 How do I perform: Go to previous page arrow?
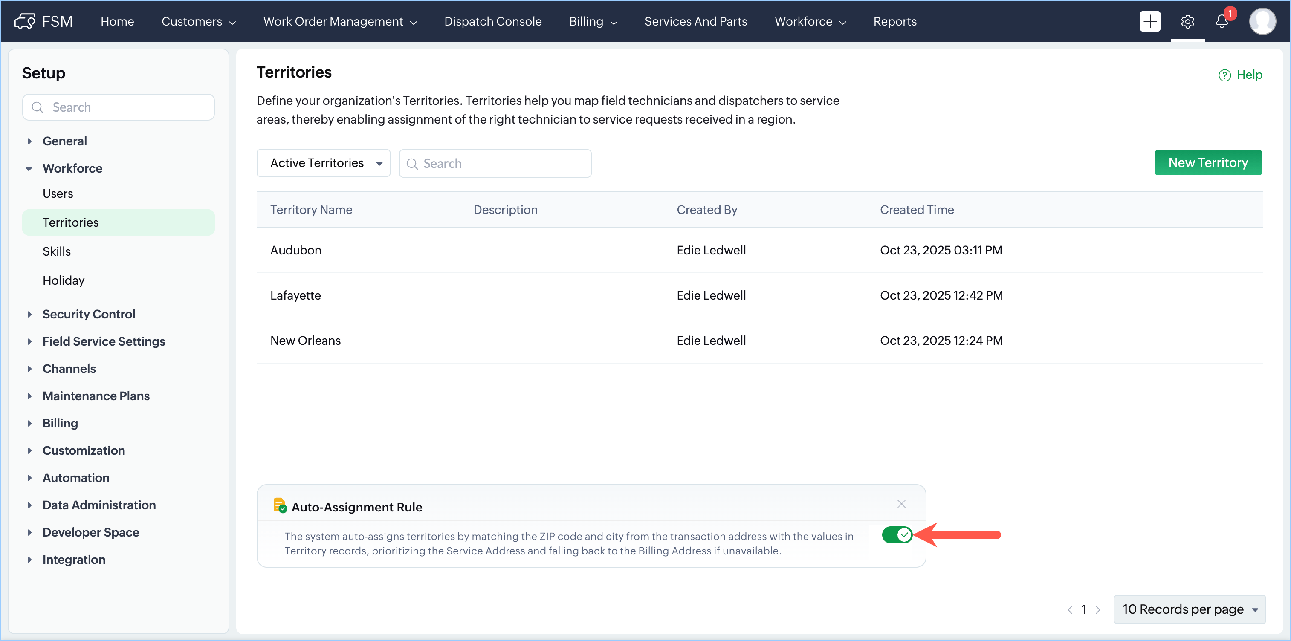(1070, 609)
